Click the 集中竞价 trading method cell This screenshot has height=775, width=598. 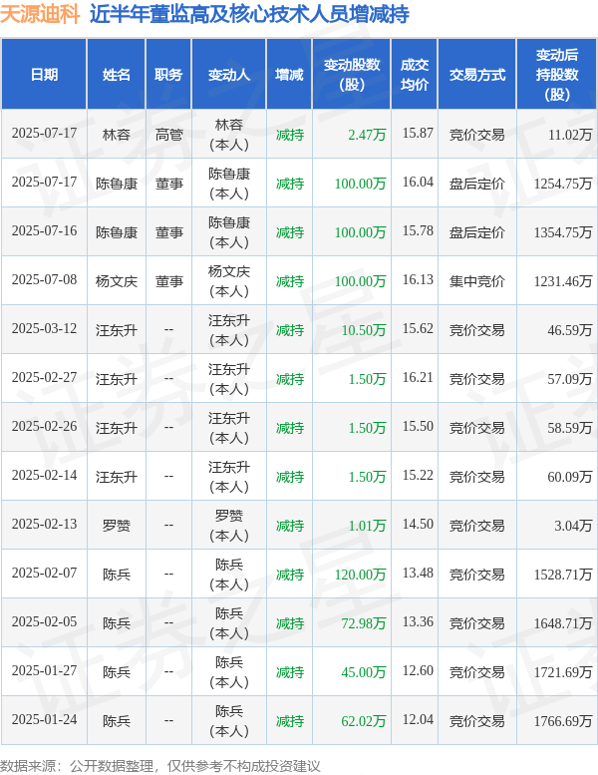point(477,281)
